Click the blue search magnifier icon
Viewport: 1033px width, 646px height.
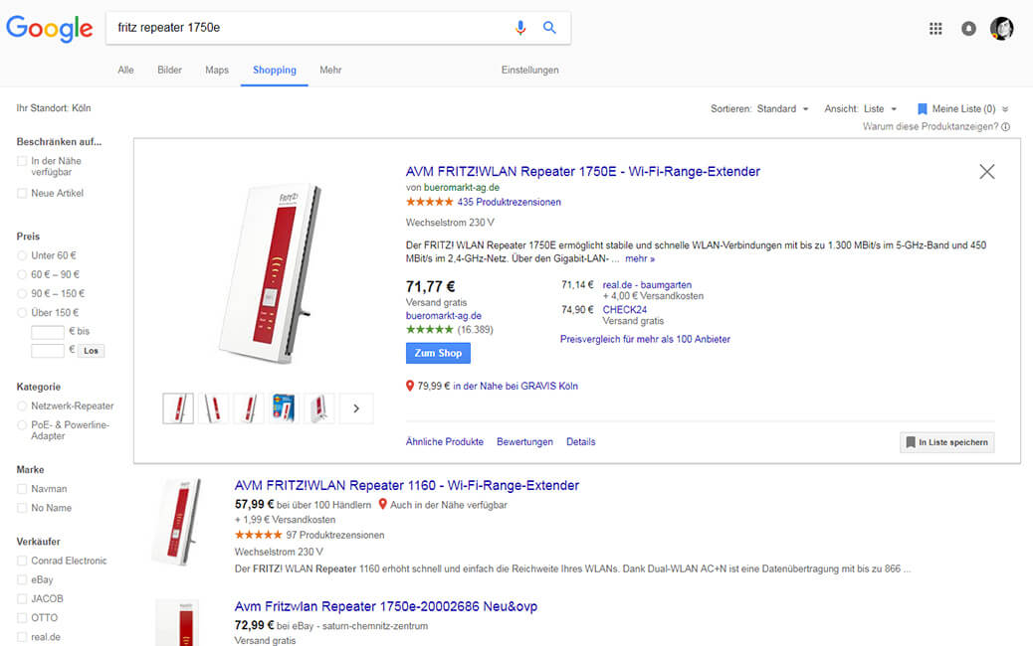pos(549,28)
